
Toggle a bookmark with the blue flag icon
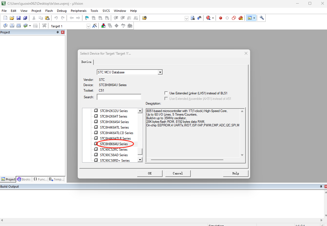pyautogui.click(x=87, y=18)
